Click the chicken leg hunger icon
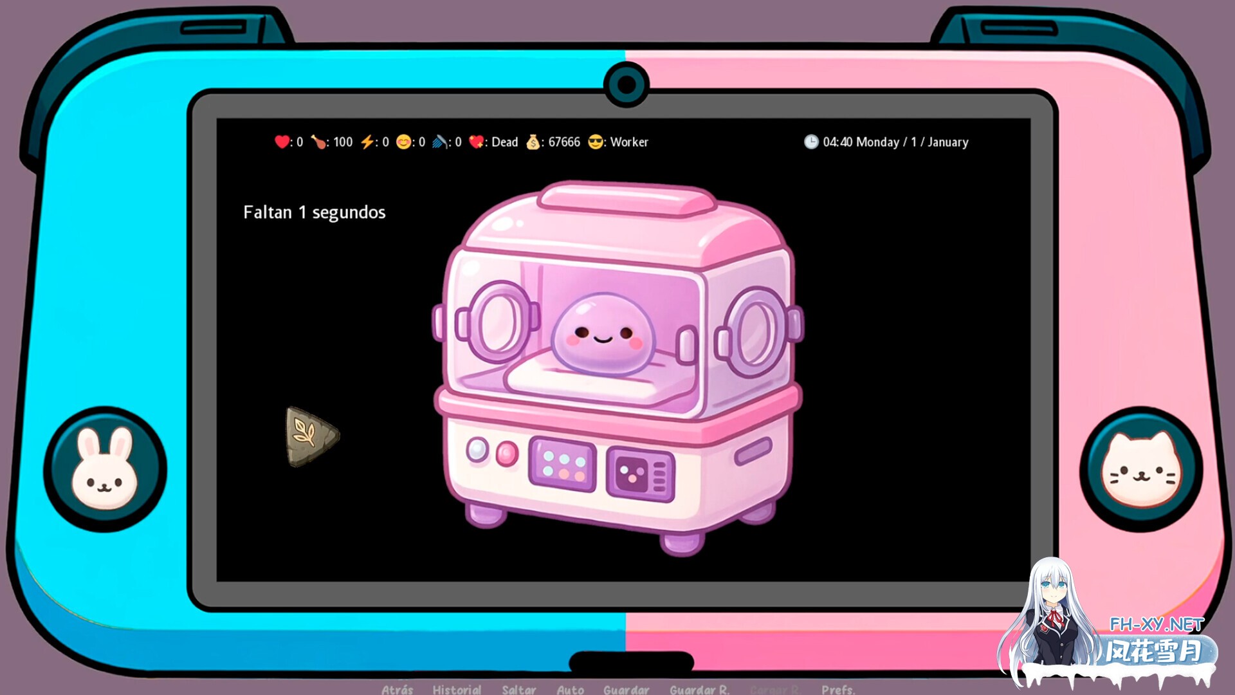The height and width of the screenshot is (695, 1235). pyautogui.click(x=318, y=142)
